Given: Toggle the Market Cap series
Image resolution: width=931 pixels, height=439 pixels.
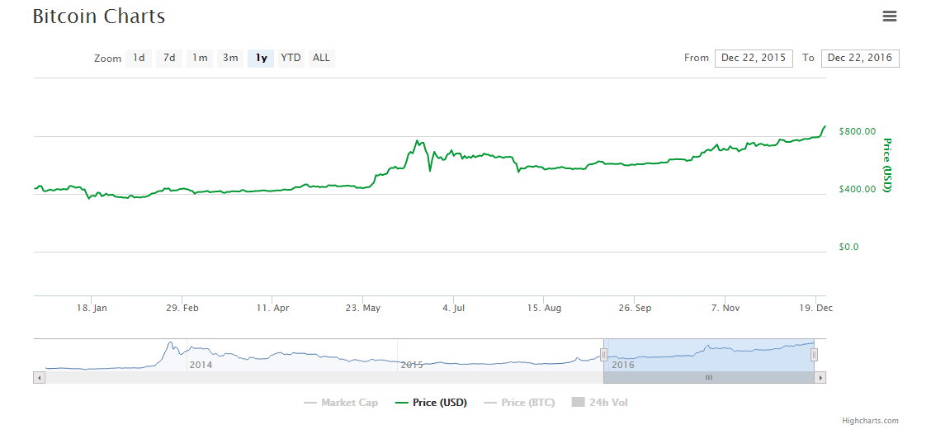Looking at the screenshot, I should click(341, 403).
